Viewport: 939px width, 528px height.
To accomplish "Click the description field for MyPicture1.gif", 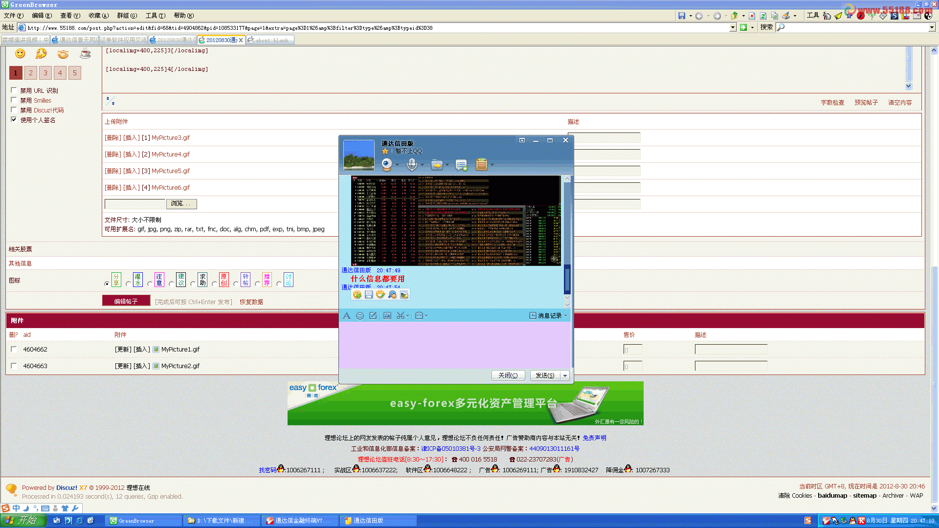I will [731, 350].
